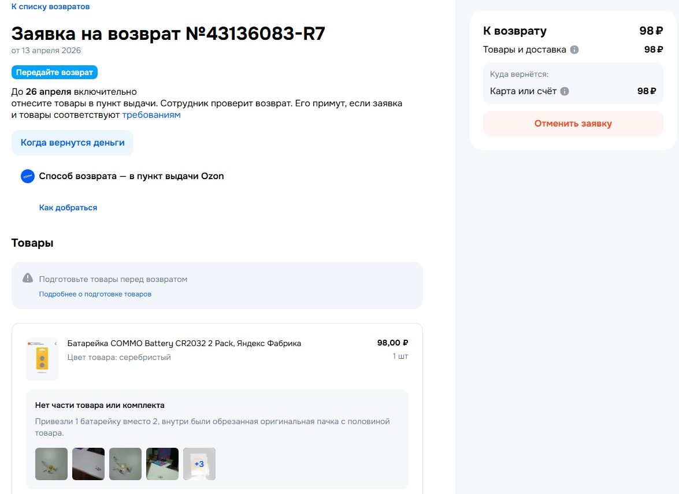Open the first attached photo thumbnail
This screenshot has height=494, width=679.
51,464
